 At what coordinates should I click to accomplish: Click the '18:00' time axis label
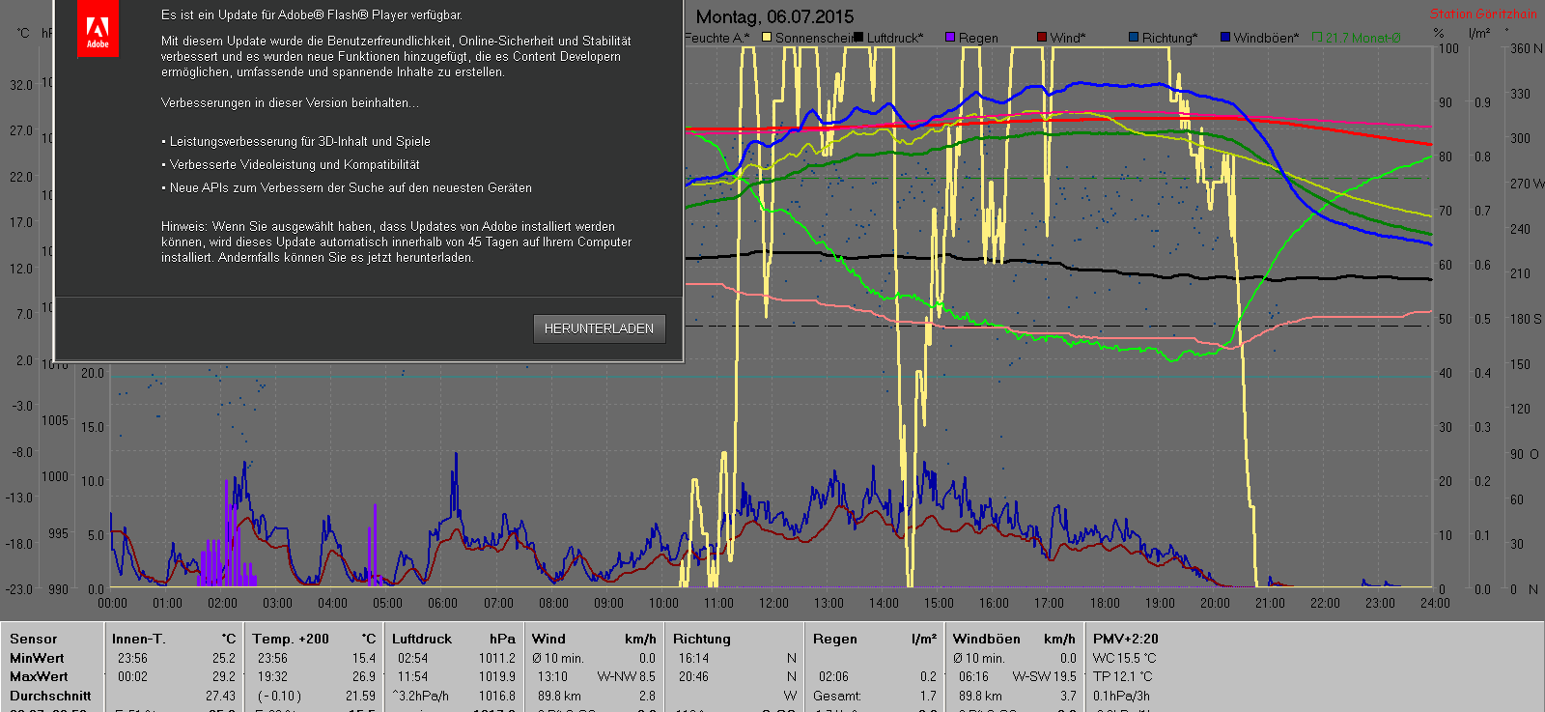tap(1105, 603)
